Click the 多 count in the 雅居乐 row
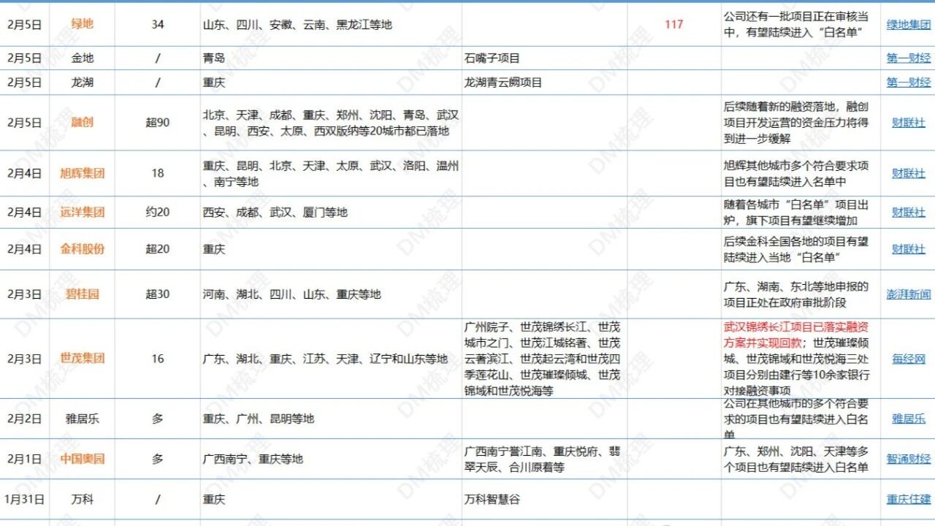 coord(158,419)
